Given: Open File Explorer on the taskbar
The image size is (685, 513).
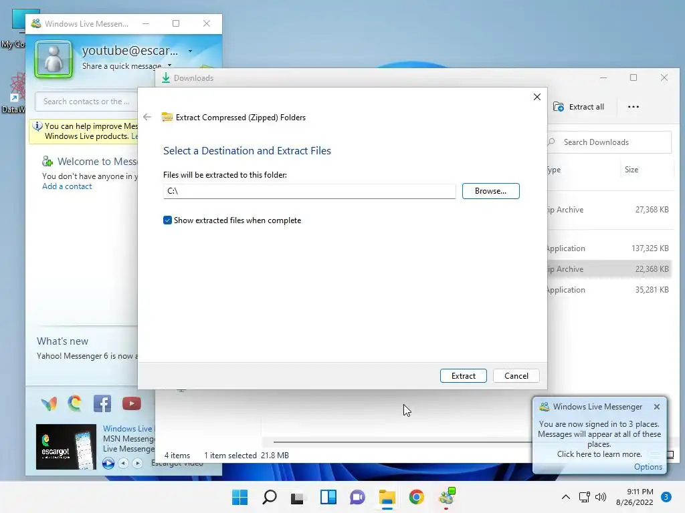Looking at the screenshot, I should pos(387,497).
